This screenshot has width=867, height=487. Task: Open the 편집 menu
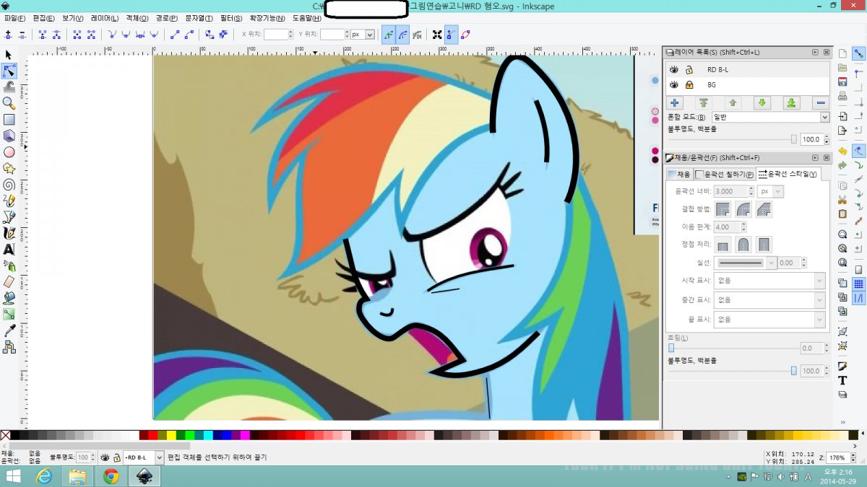click(x=43, y=18)
